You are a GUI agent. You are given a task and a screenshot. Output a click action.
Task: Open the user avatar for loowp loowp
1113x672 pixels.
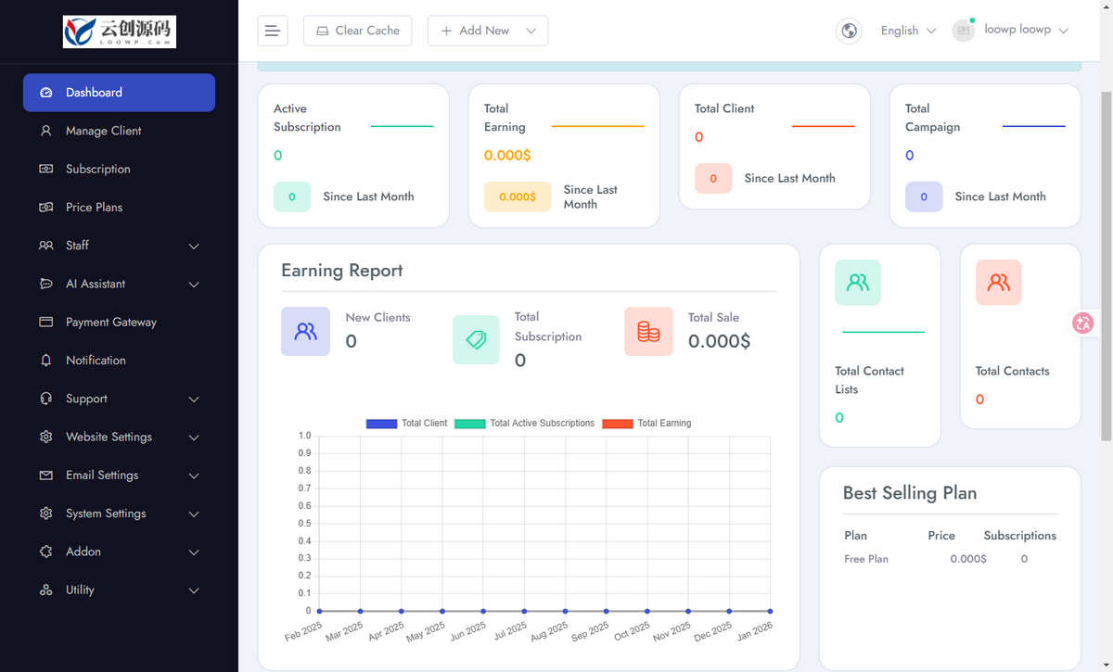pos(964,31)
